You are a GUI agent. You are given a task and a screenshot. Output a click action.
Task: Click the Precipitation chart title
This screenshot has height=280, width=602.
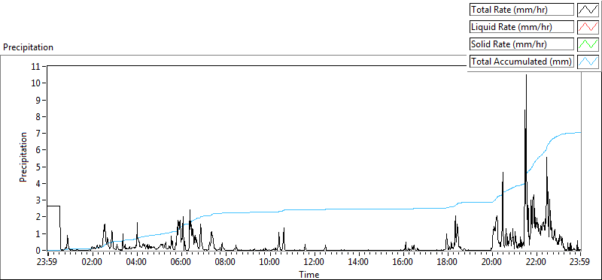[28, 47]
